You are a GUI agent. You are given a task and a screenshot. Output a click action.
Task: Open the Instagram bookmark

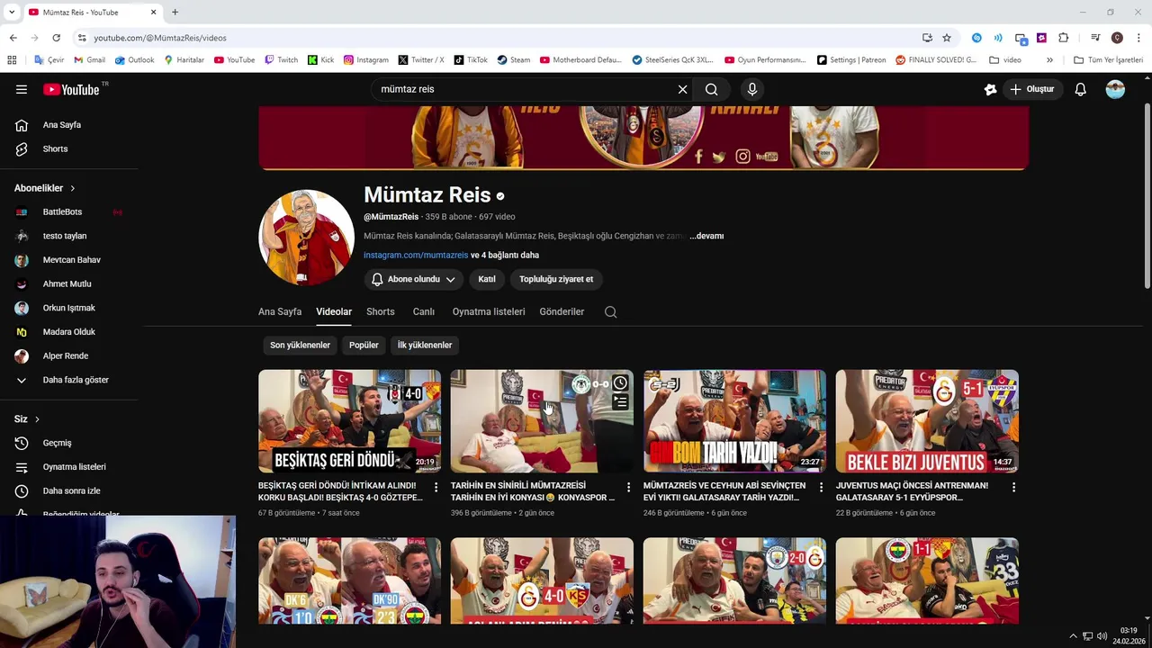pyautogui.click(x=366, y=60)
